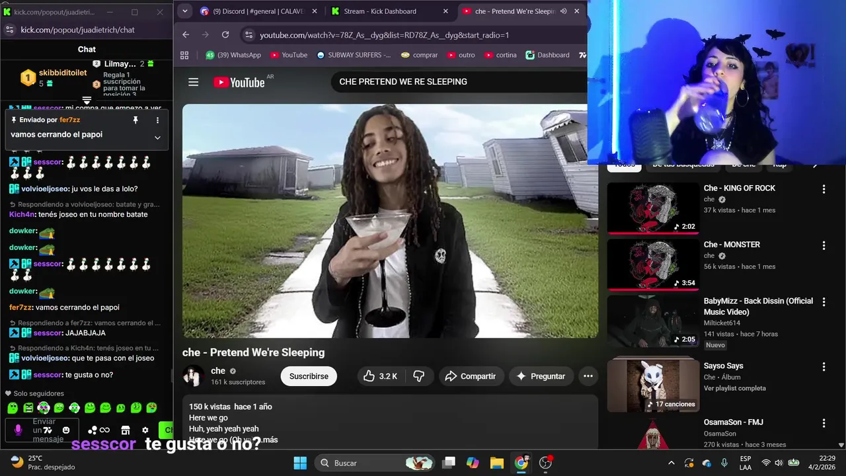This screenshot has width=846, height=476.
Task: Open Che - MONSTER thumbnail
Action: coord(653,264)
